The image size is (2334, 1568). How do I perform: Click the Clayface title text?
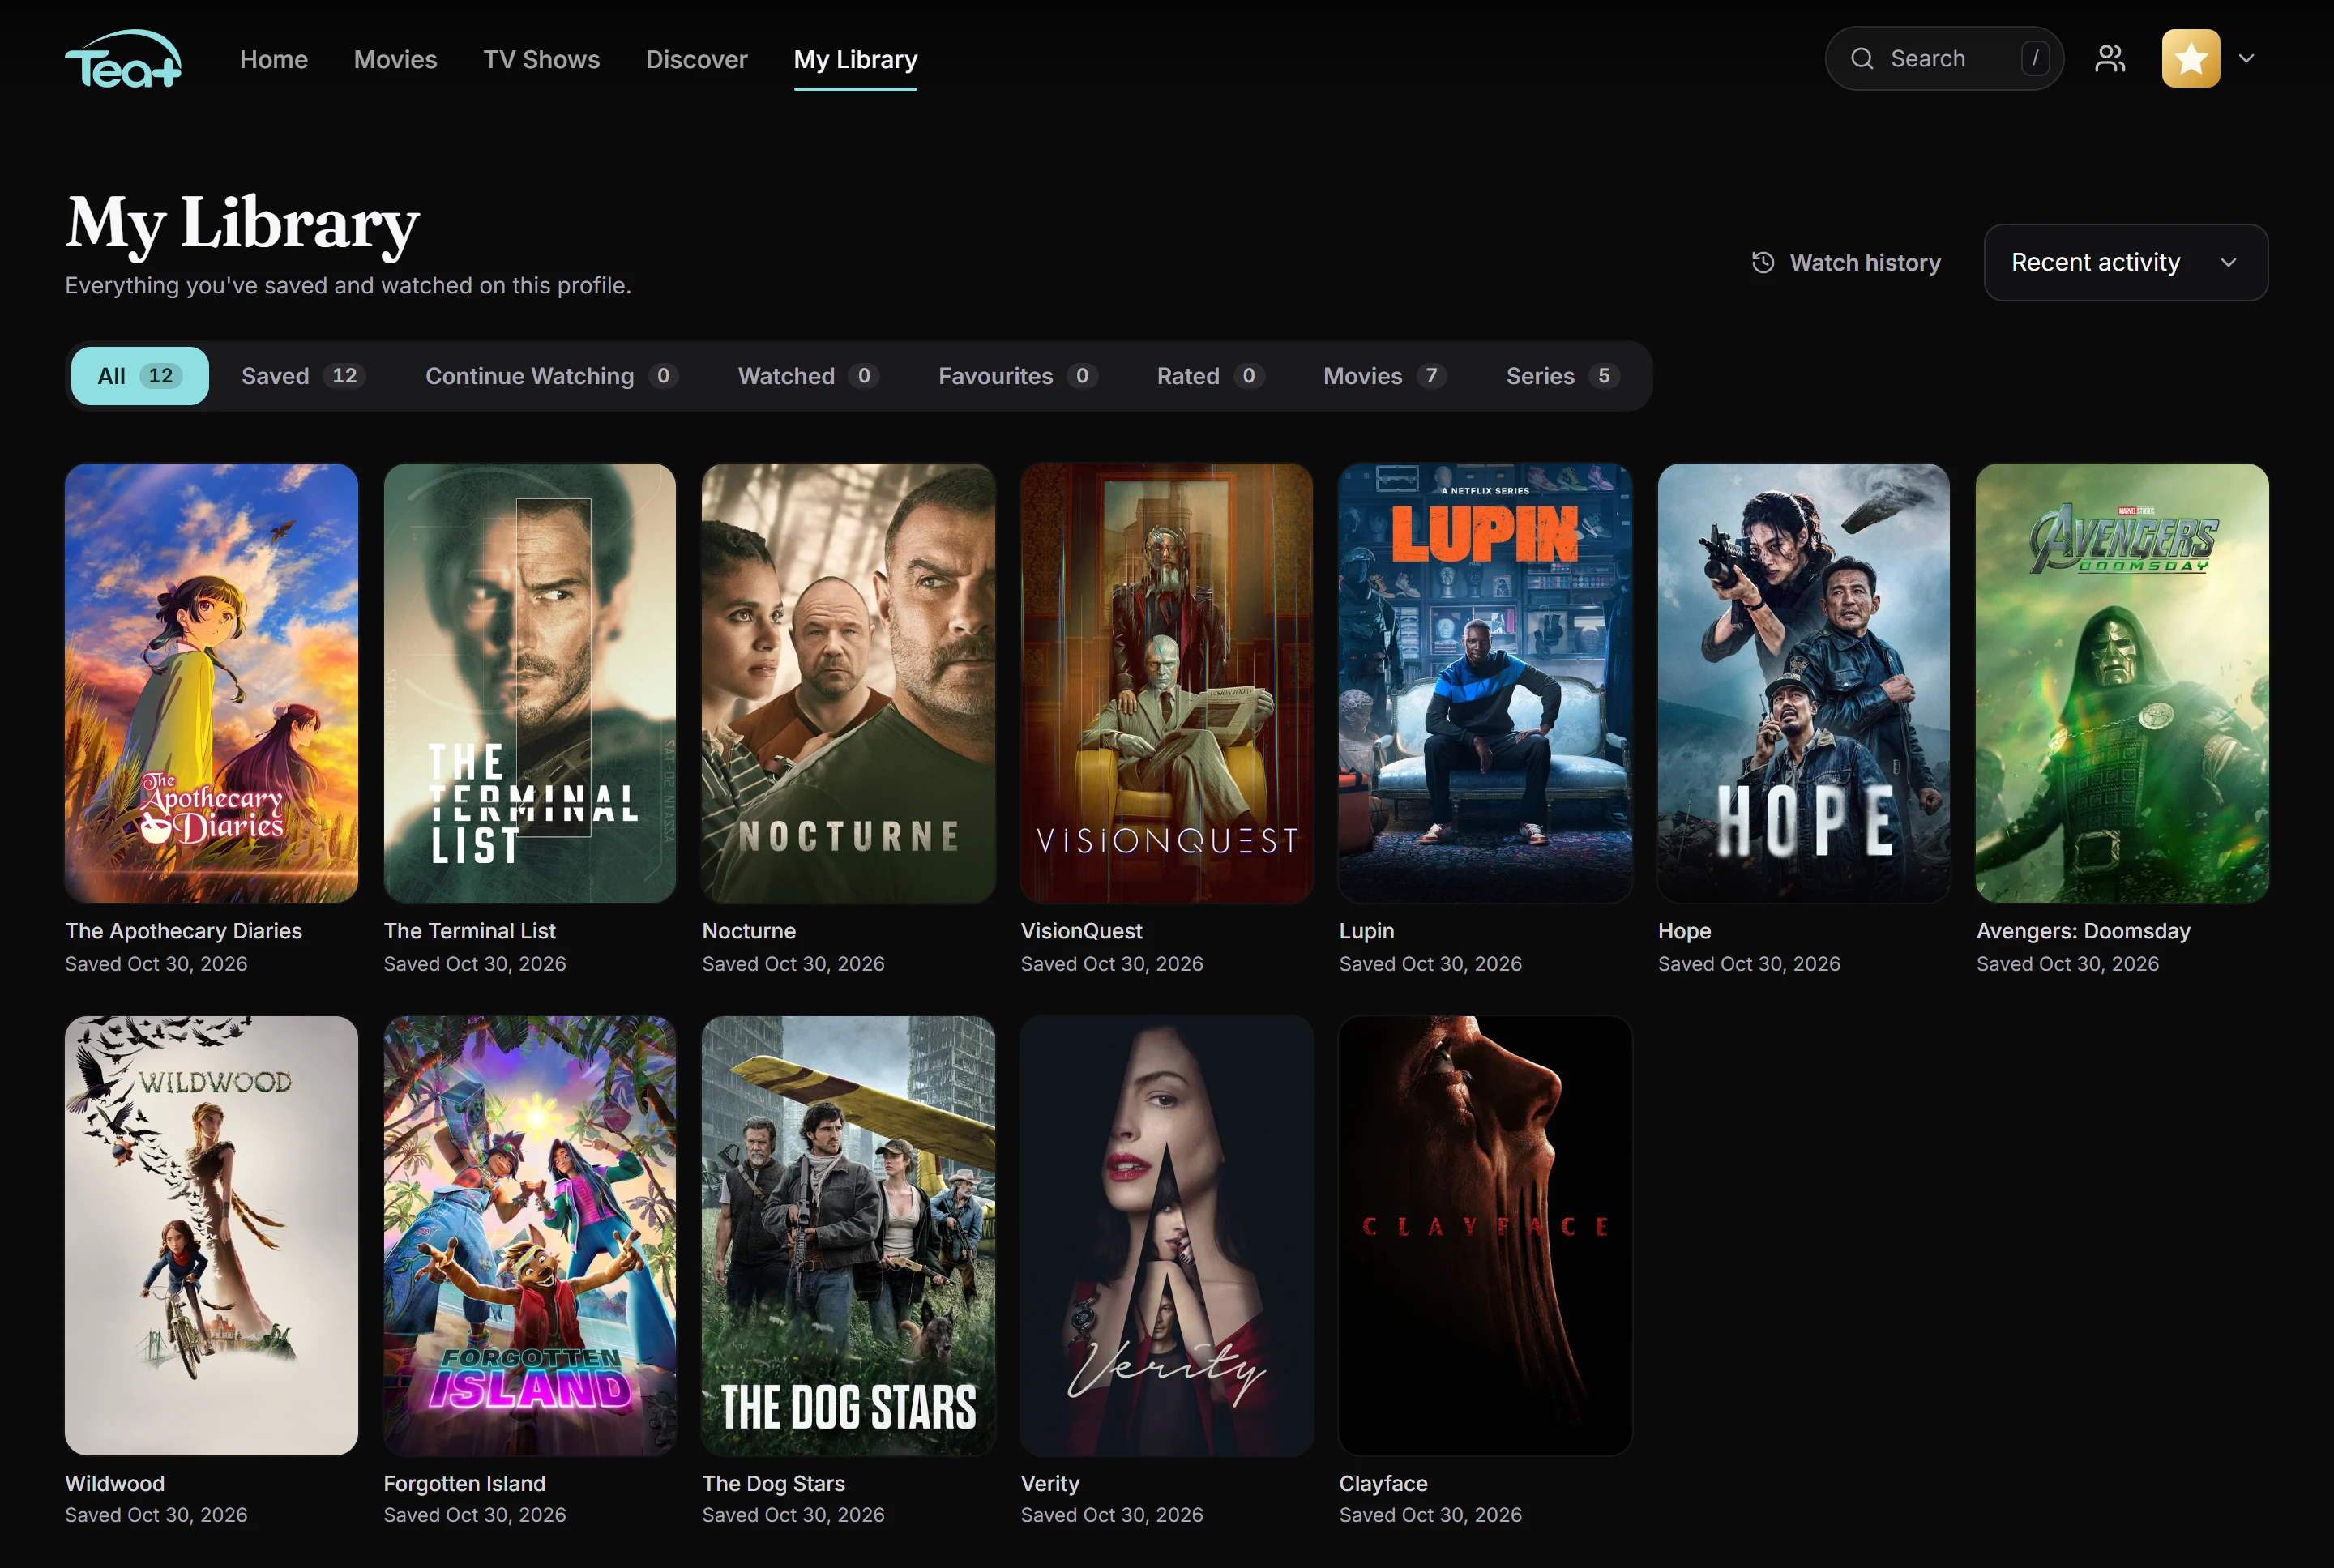pyautogui.click(x=1383, y=1483)
